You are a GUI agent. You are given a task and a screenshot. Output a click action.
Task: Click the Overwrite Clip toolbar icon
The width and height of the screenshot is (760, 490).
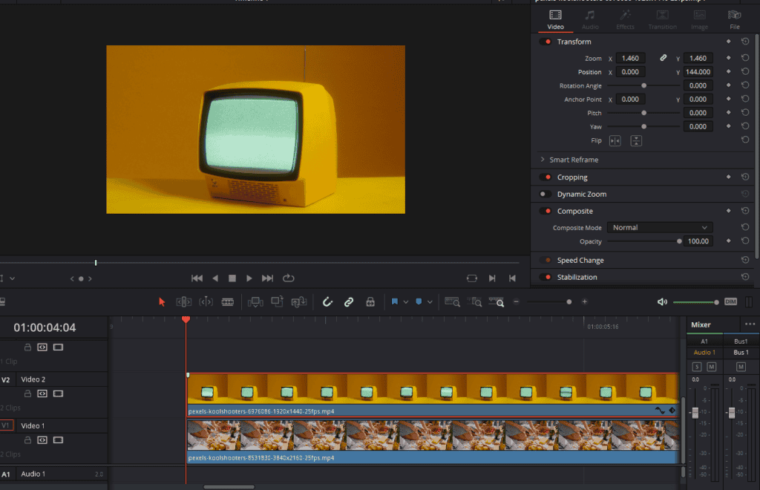tap(278, 301)
